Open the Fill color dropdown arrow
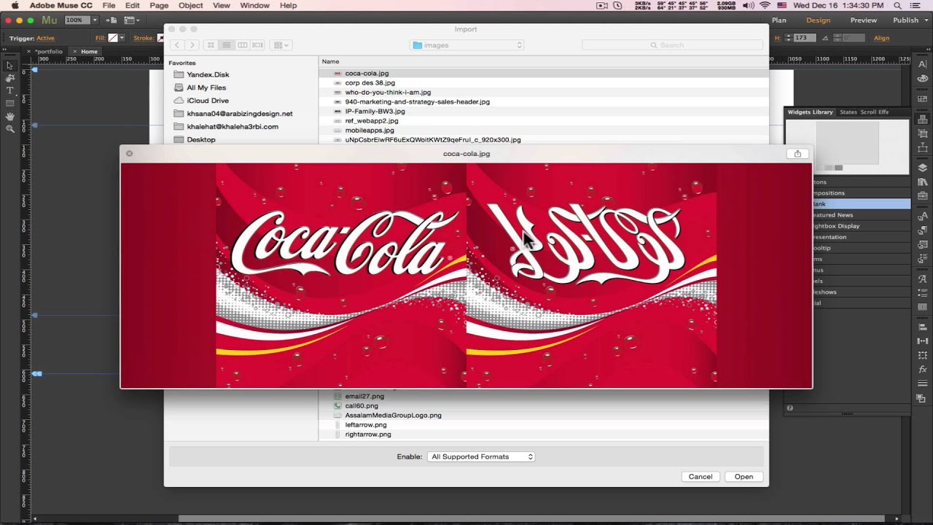This screenshot has height=525, width=933. [122, 38]
